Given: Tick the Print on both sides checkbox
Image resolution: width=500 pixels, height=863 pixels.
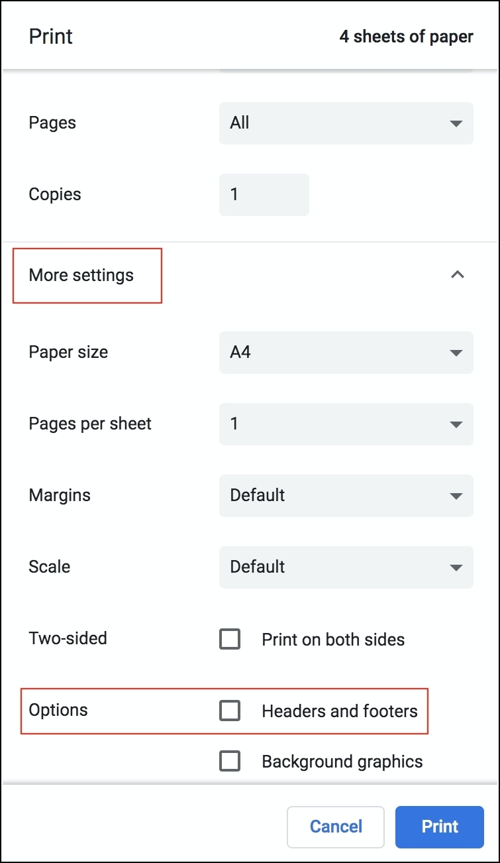Looking at the screenshot, I should pos(230,639).
